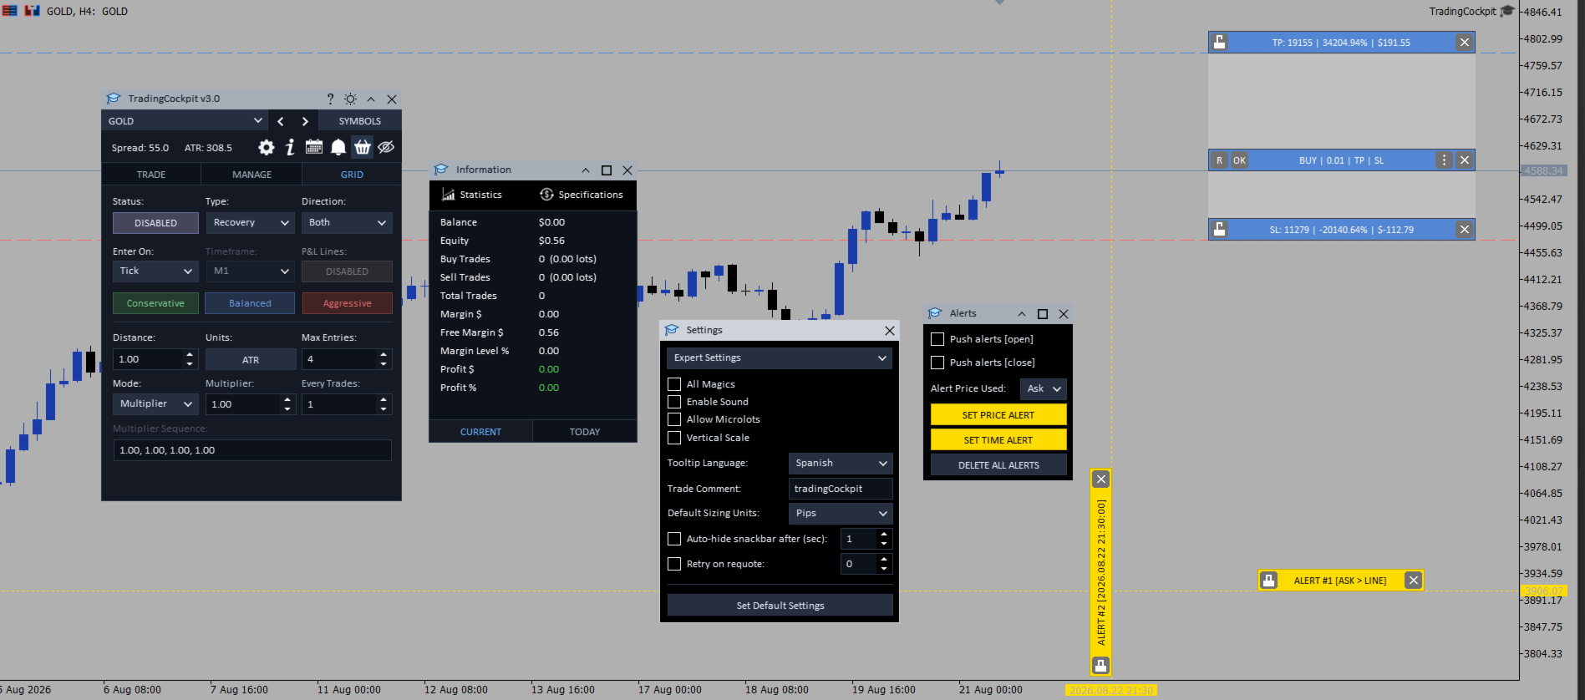
Task: Click the lock icon on TP line
Action: pyautogui.click(x=1220, y=42)
